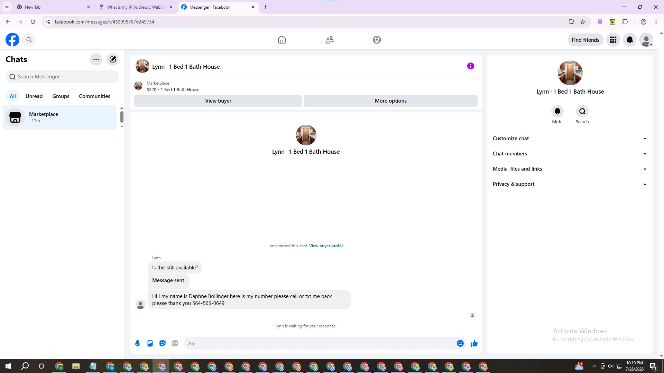The image size is (664, 373).
Task: Choose a sticker with the sticker icon
Action: coord(163,343)
